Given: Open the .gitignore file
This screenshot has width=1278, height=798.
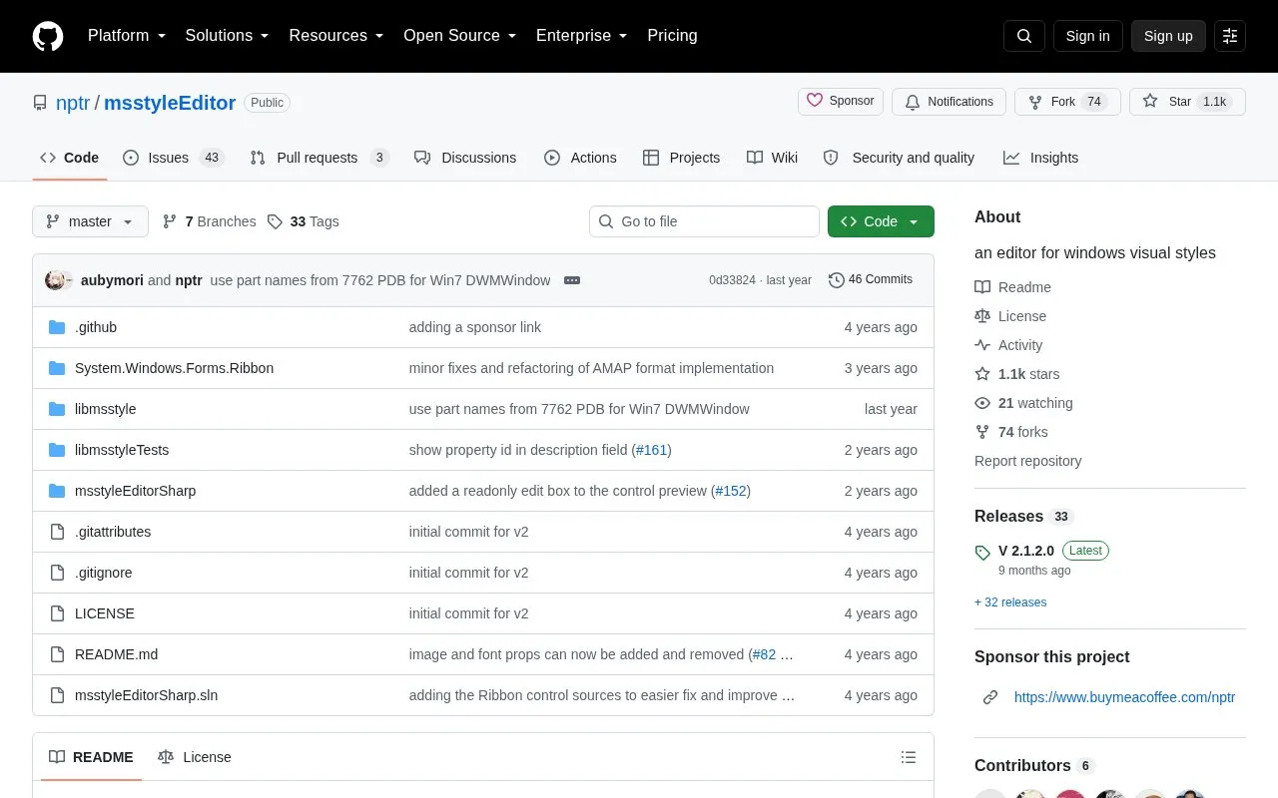Looking at the screenshot, I should tap(104, 573).
